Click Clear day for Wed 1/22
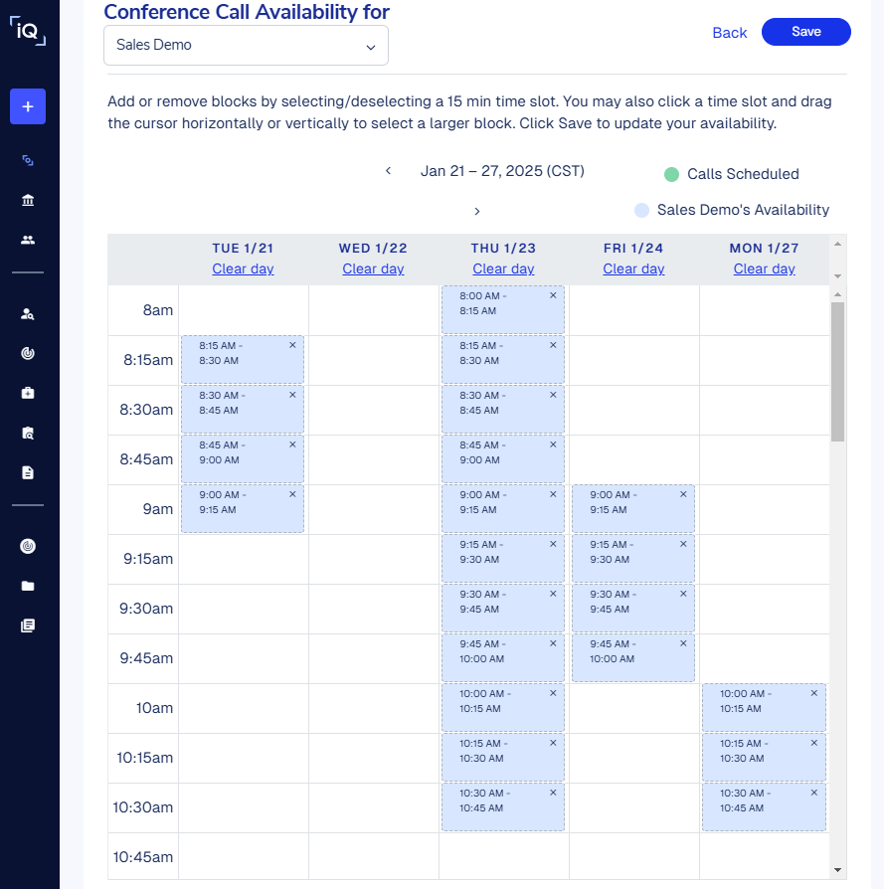The image size is (884, 889). pos(373,268)
